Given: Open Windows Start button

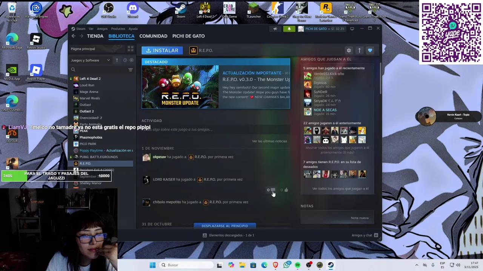Looking at the screenshot, I should pyautogui.click(x=152, y=265).
